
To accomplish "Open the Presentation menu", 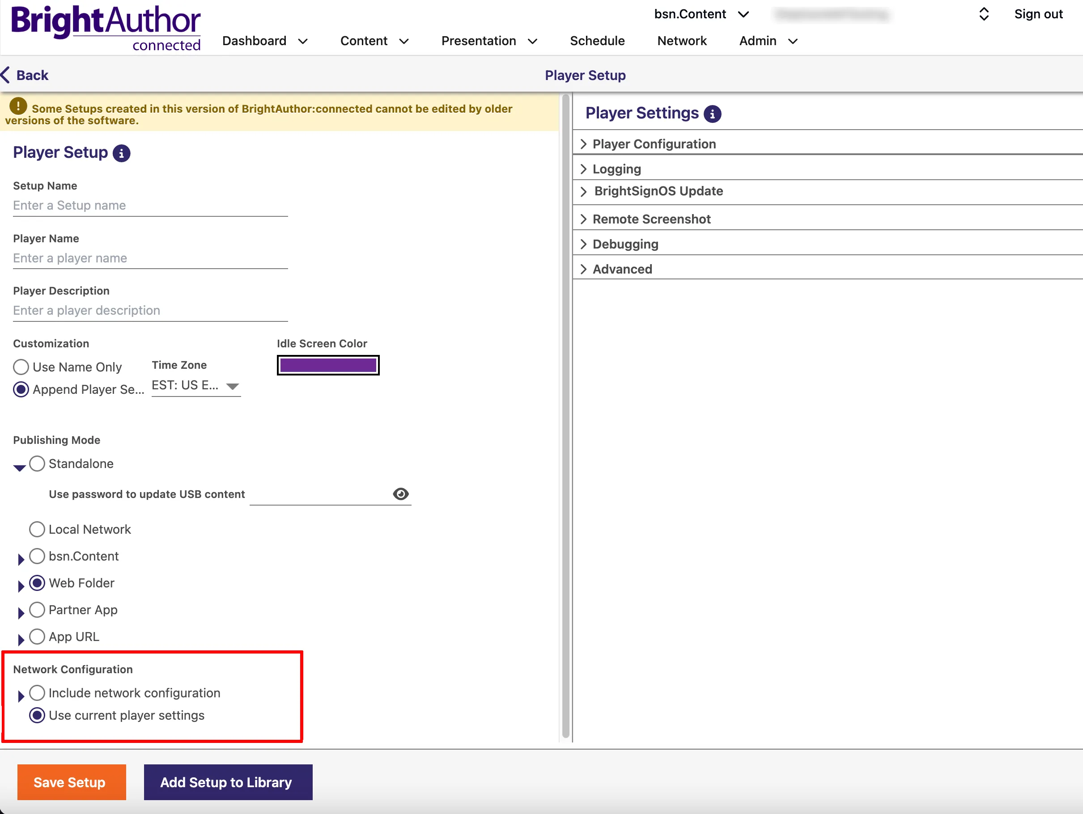I will pyautogui.click(x=489, y=41).
